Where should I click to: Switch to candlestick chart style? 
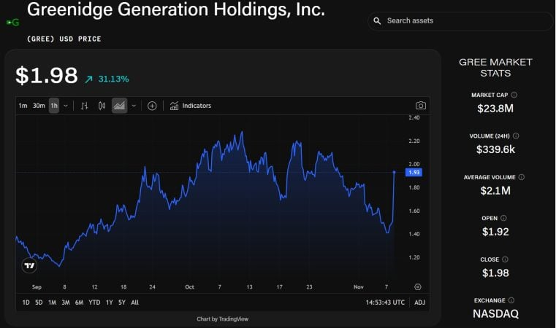tap(102, 106)
